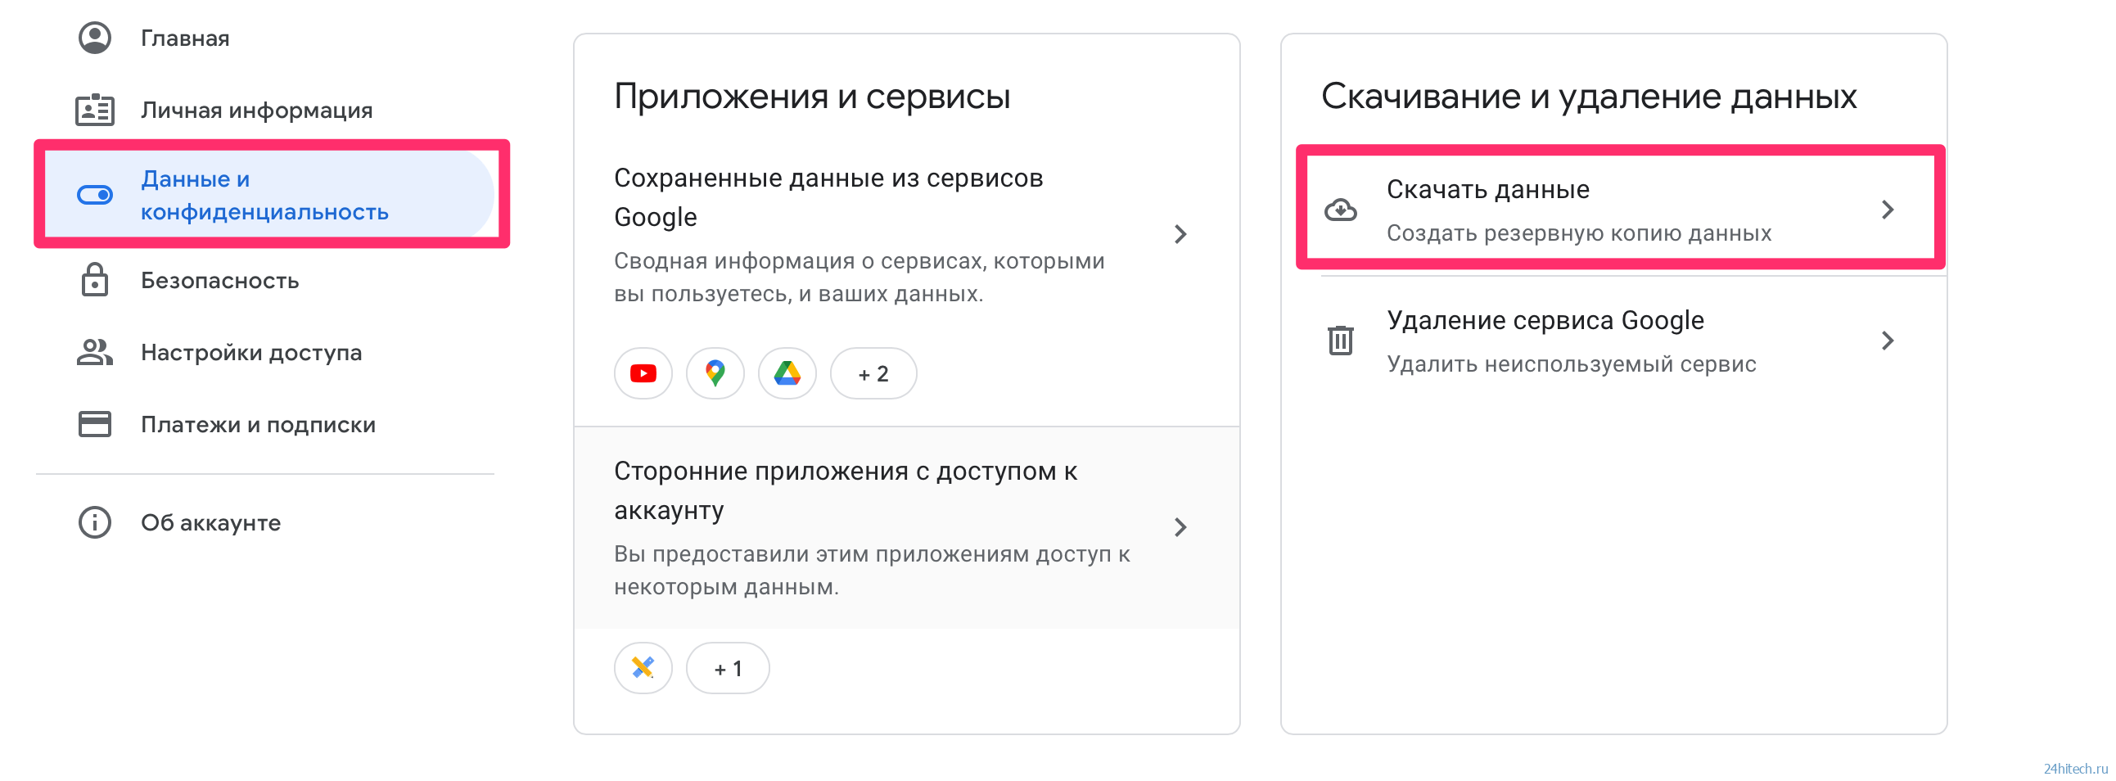The height and width of the screenshot is (781, 2116).
Task: Click the Скачивание и удаление данных heading
Action: [x=1588, y=97]
